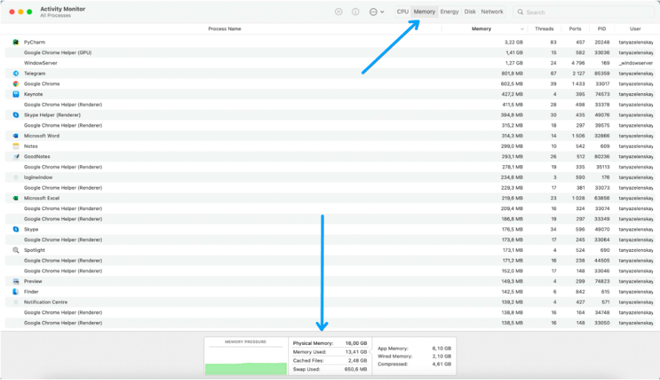Click the PyCharm app icon
The height and width of the screenshot is (380, 660).
(15, 42)
